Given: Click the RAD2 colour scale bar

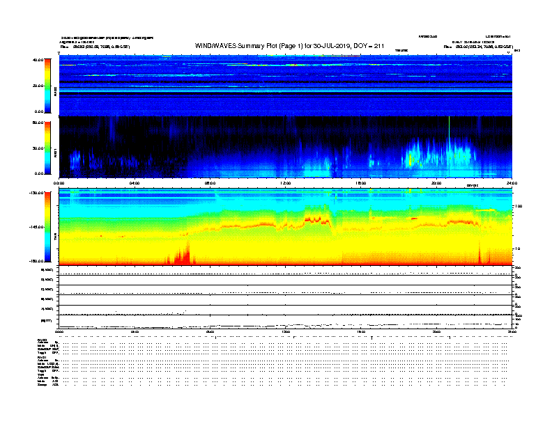Looking at the screenshot, I should [x=47, y=86].
